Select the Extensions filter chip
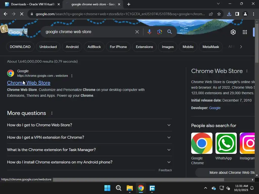 (x=144, y=47)
